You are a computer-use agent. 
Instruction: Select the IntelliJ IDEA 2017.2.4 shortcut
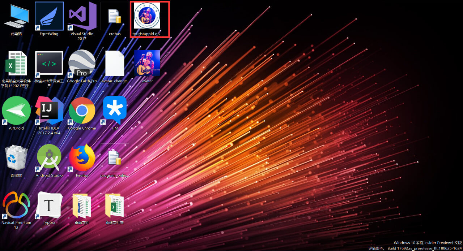(49, 111)
